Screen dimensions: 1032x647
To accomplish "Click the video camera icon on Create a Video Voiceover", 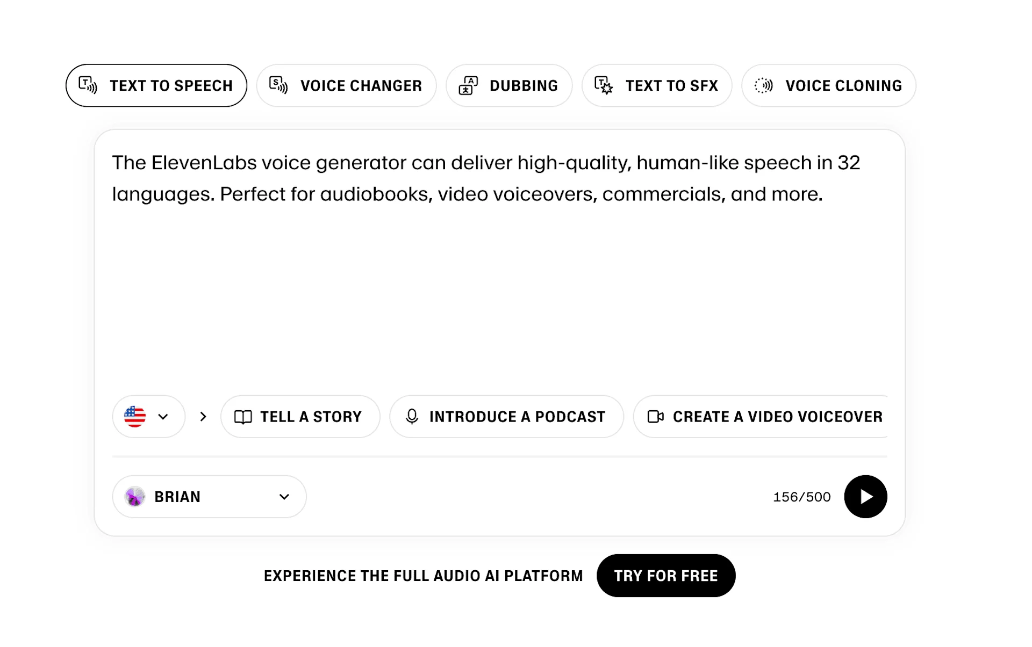I will point(656,417).
